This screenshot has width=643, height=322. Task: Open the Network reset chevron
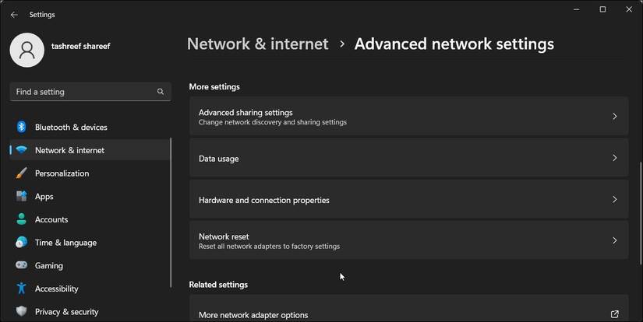tap(614, 240)
